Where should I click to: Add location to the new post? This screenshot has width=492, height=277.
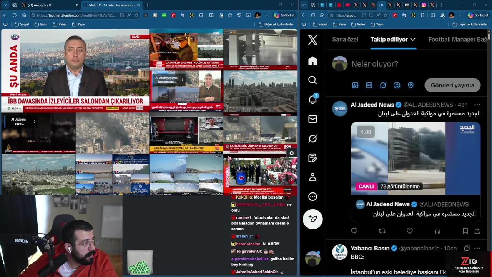coord(411,85)
